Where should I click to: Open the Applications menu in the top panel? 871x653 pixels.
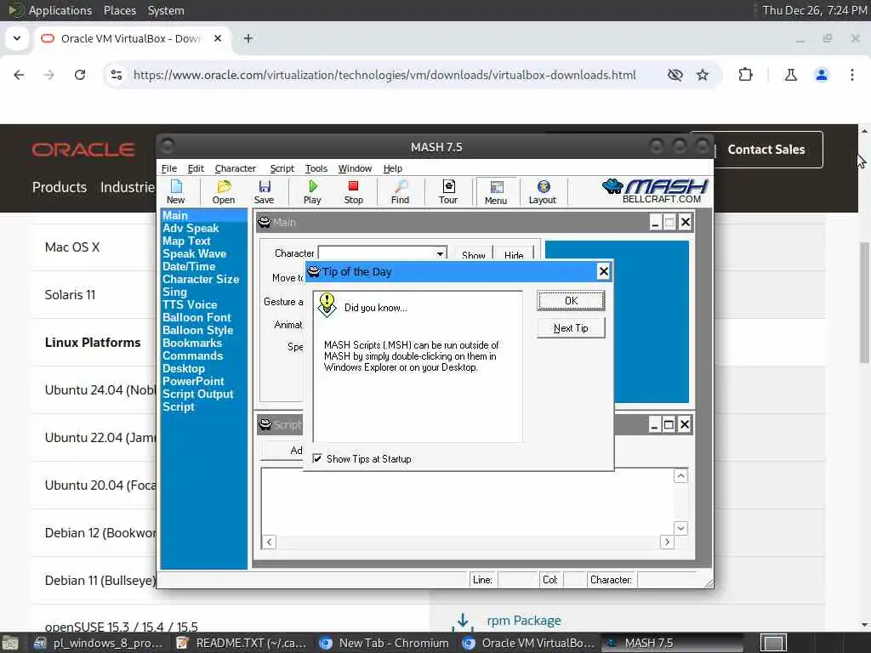tap(60, 10)
